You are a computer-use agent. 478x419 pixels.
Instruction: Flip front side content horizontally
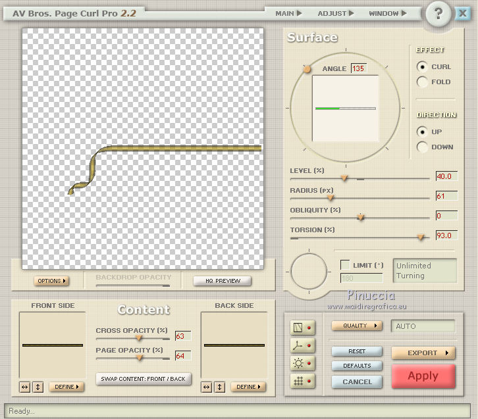coord(25,387)
